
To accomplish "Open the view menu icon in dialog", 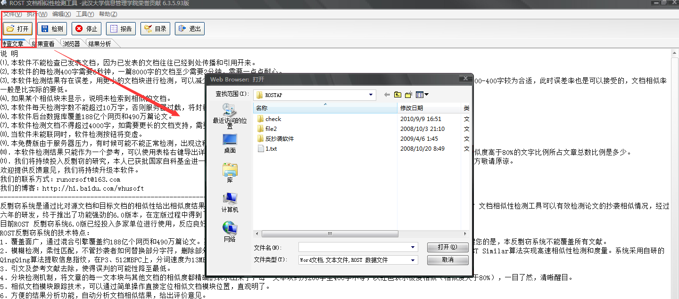I will click(x=422, y=95).
